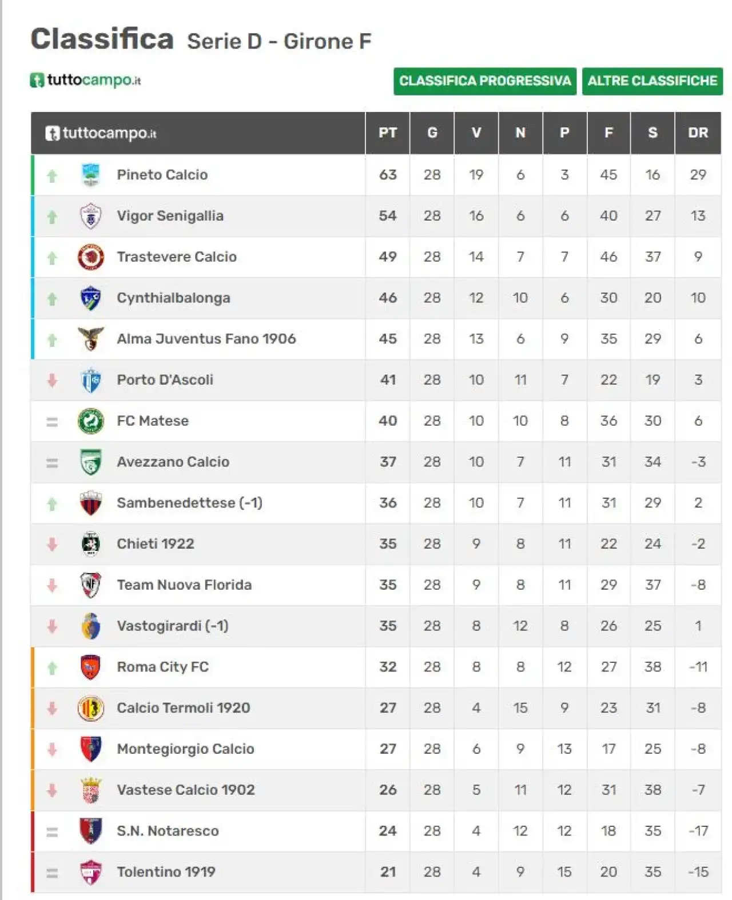This screenshot has height=900, width=732.
Task: Open the Classifica Progressiva view
Action: [x=484, y=81]
